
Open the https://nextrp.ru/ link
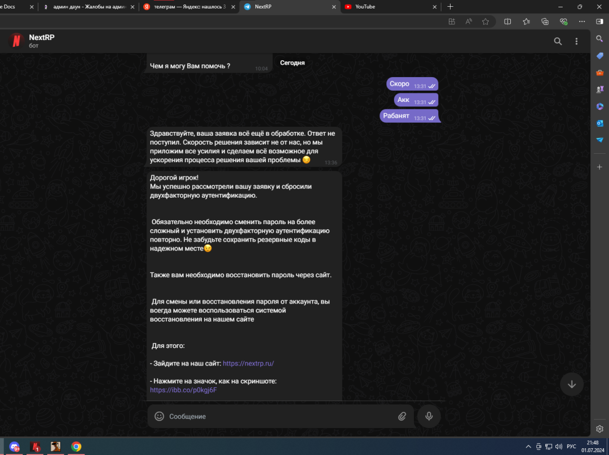pyautogui.click(x=248, y=363)
